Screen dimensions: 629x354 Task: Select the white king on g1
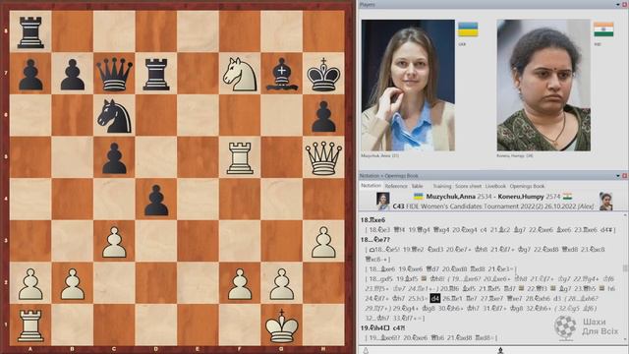(282, 325)
